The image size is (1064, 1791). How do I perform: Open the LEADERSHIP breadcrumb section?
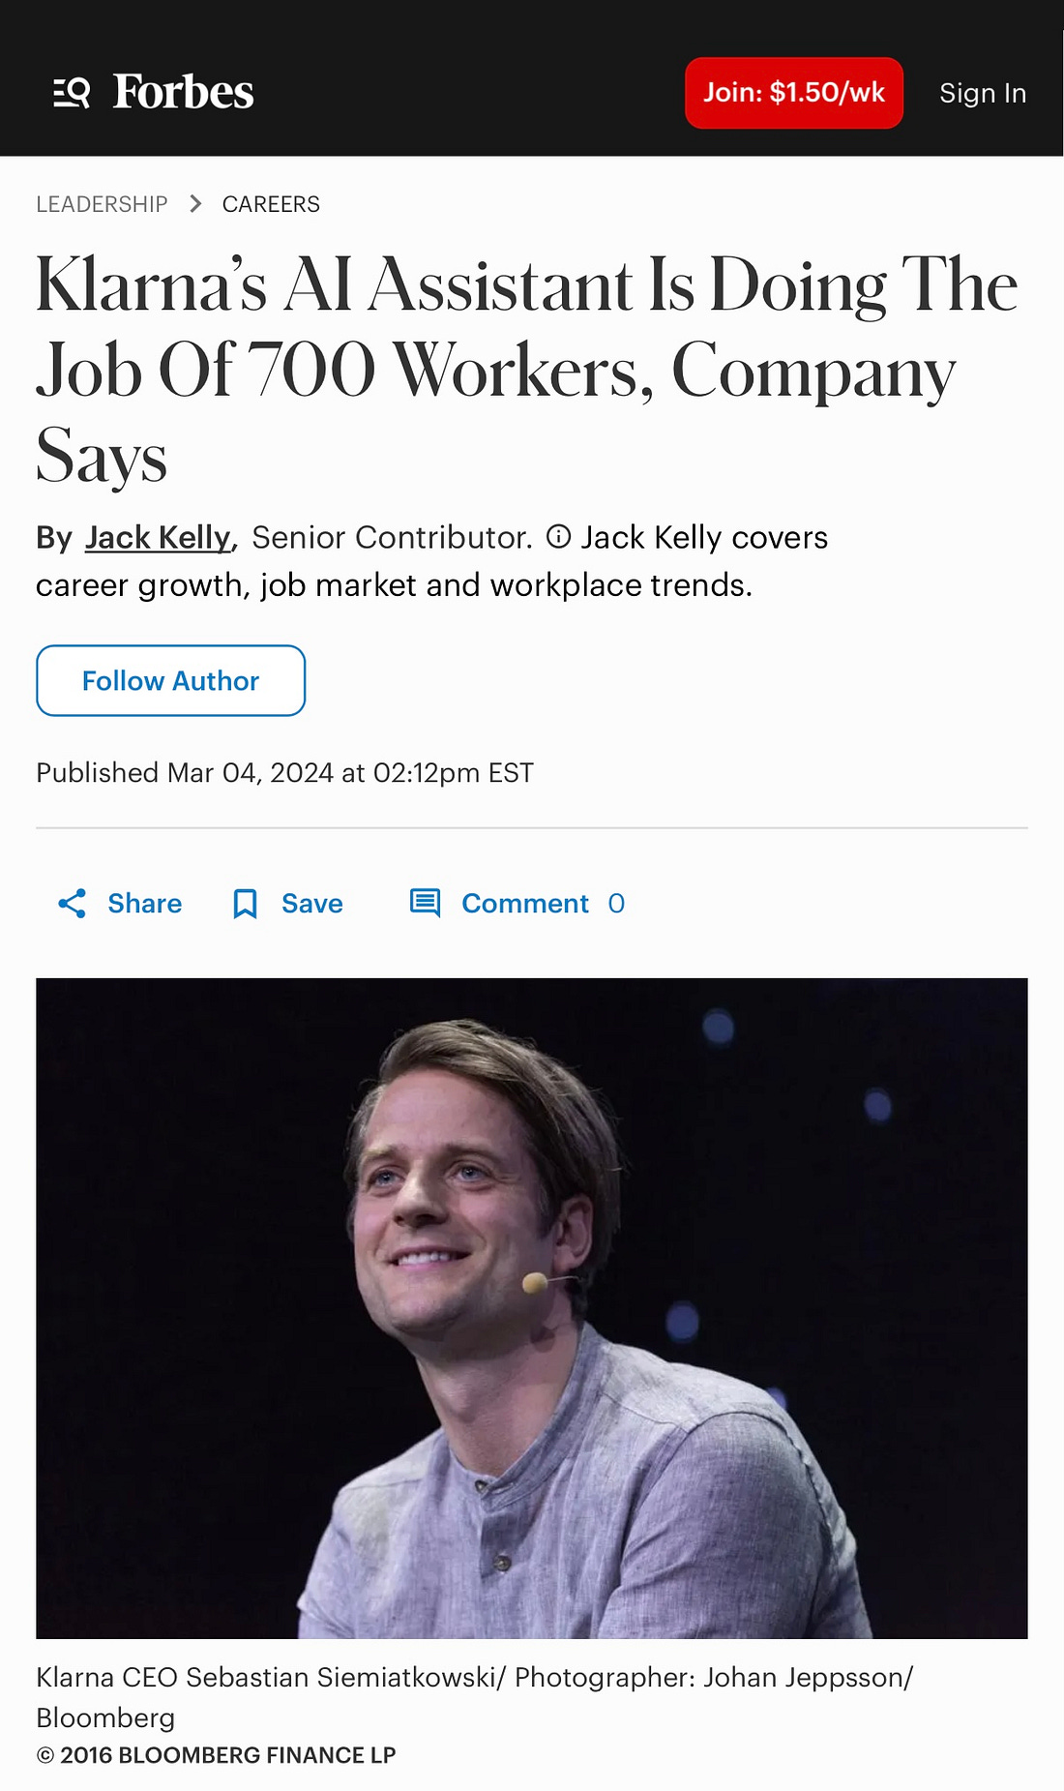[x=102, y=204]
